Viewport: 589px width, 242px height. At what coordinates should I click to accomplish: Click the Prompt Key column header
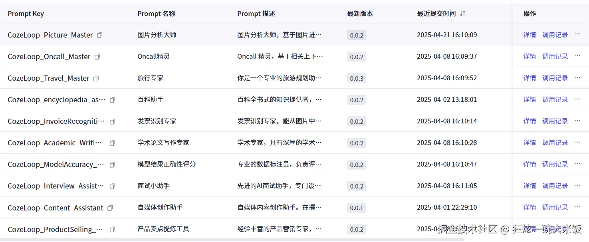tap(26, 14)
